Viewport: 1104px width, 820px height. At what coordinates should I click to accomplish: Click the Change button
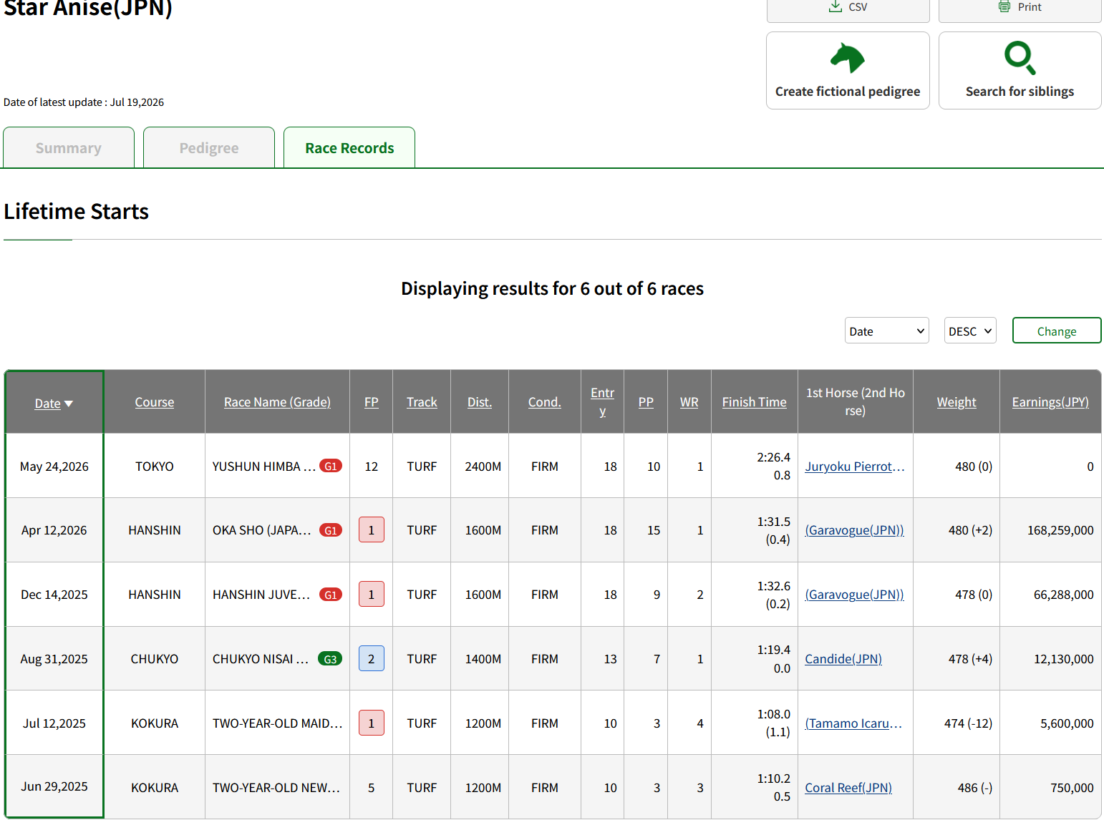pos(1057,331)
